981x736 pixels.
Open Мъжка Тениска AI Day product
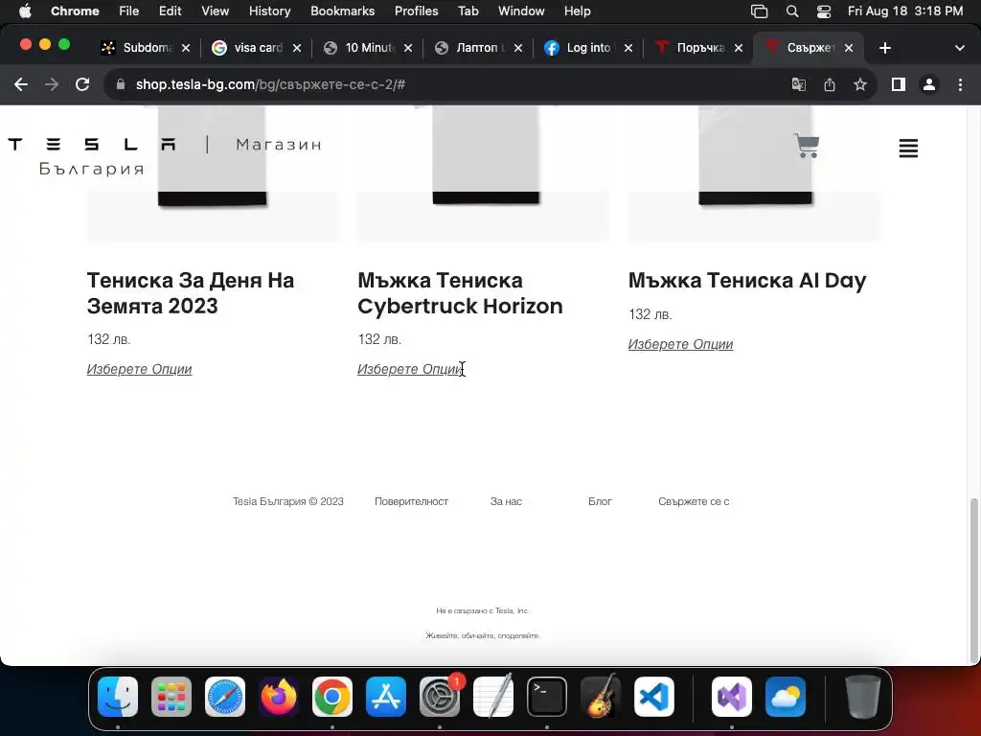(x=747, y=281)
